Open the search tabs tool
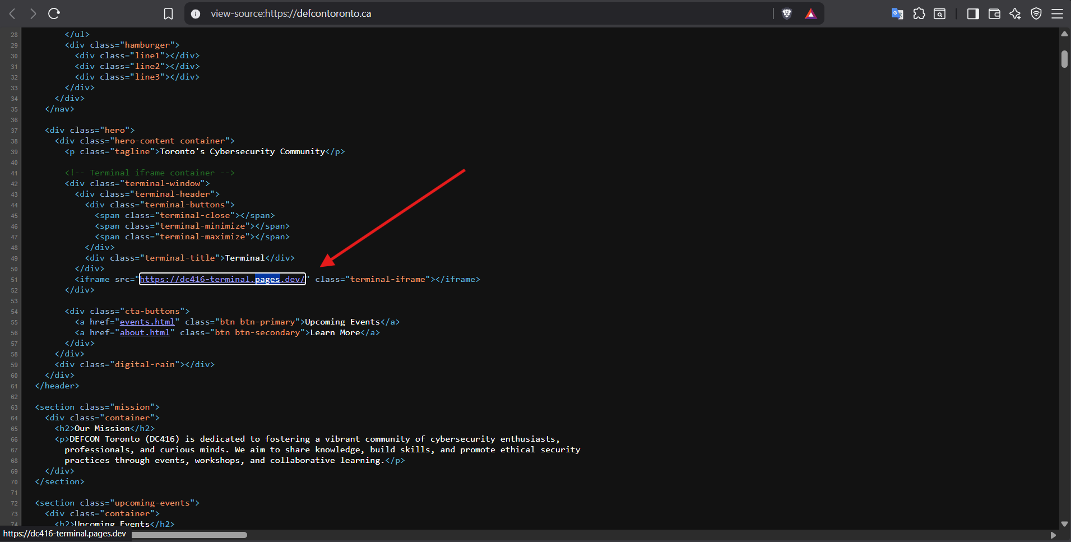Image resolution: width=1071 pixels, height=542 pixels. [x=939, y=13]
